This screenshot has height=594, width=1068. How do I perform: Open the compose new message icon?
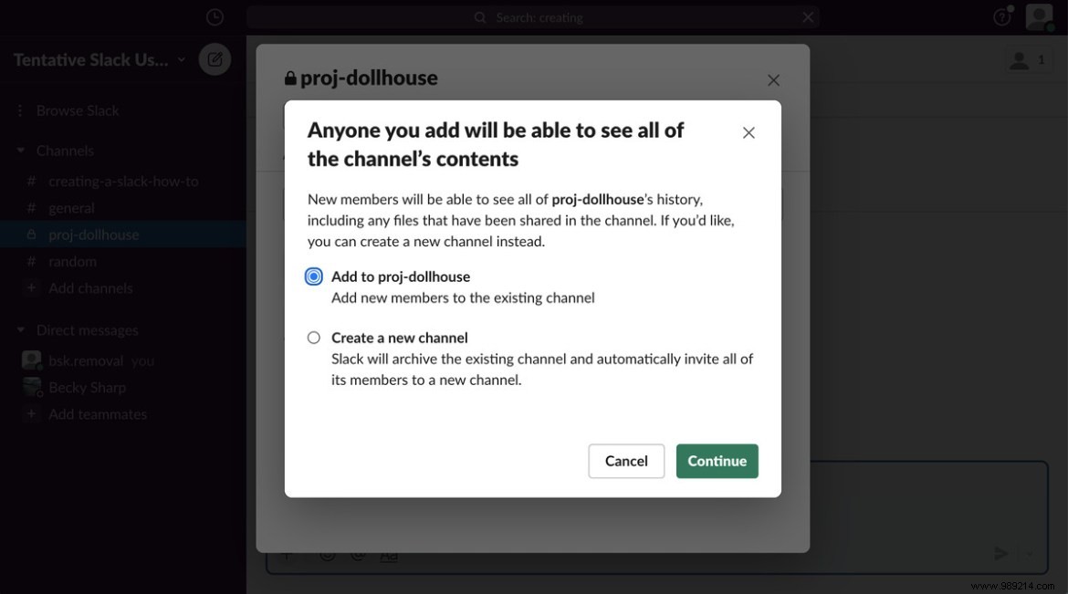click(214, 58)
